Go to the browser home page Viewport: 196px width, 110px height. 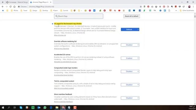pyautogui.click(x=14, y=7)
